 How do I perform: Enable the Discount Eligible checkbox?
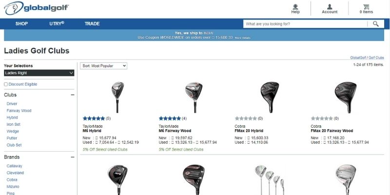click(6, 84)
